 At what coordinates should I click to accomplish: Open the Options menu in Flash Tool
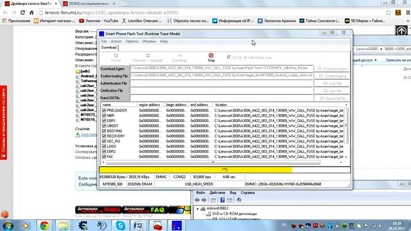coord(132,41)
